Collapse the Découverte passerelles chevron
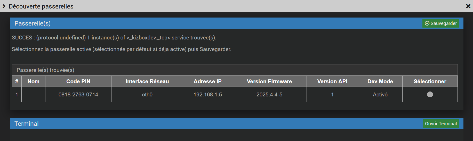This screenshot has height=141, width=473. point(4,6)
